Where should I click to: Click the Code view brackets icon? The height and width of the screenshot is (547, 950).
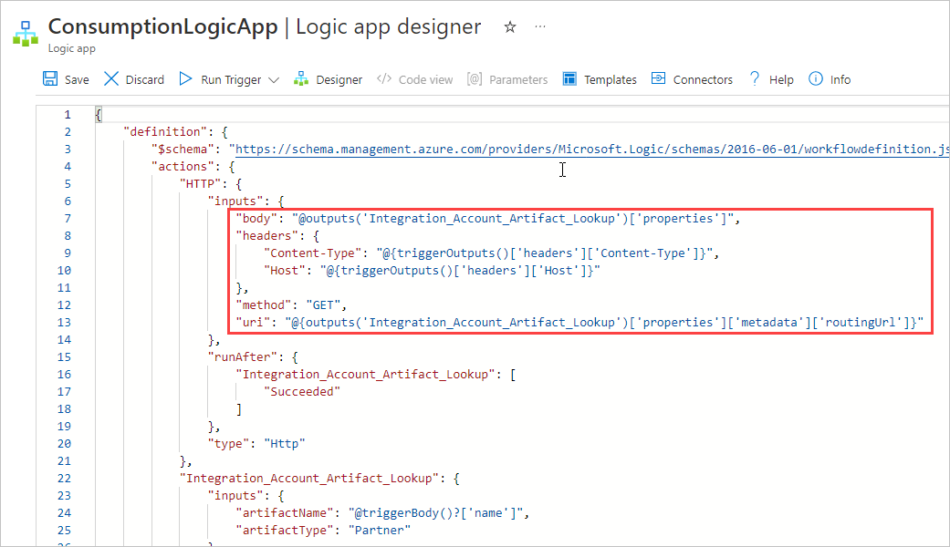[384, 78]
